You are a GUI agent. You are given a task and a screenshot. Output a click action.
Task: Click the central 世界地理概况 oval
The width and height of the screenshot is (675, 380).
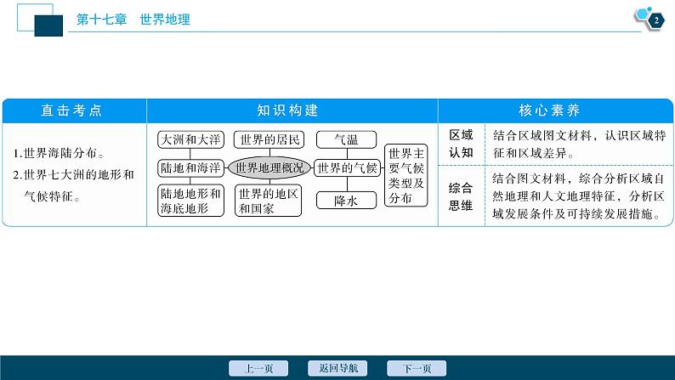pyautogui.click(x=269, y=168)
